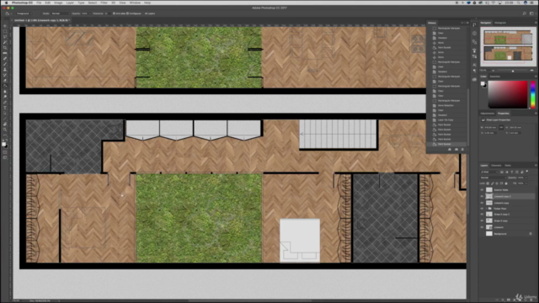Open the Layer menu
This screenshot has width=539, height=303.
70,3
